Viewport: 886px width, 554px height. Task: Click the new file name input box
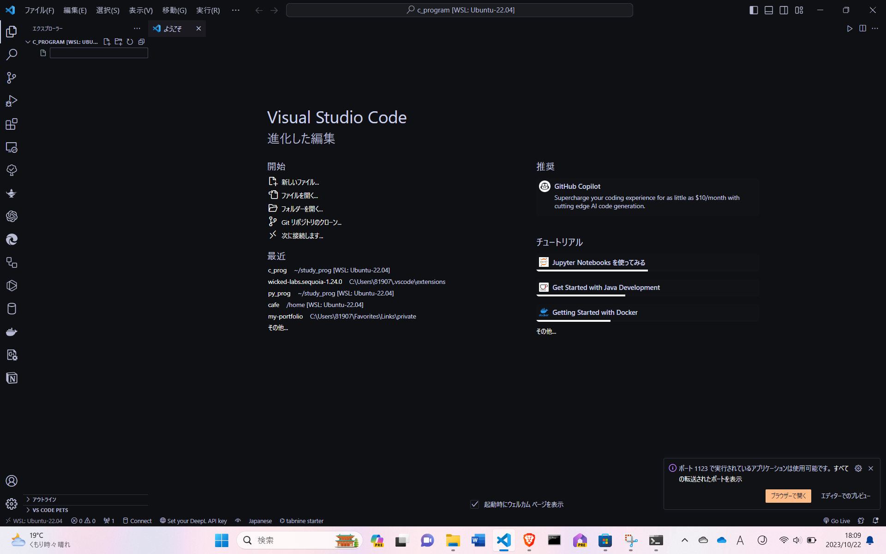tap(99, 53)
